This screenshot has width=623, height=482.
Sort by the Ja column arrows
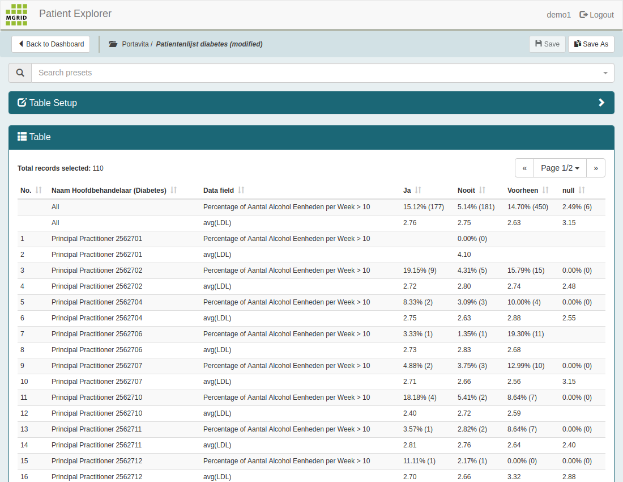418,190
